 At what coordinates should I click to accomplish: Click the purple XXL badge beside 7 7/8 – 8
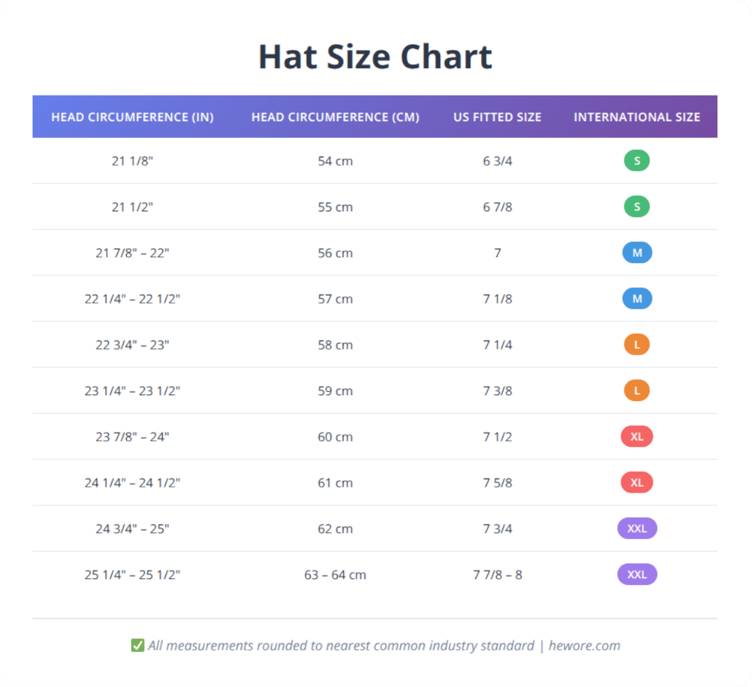tap(636, 574)
